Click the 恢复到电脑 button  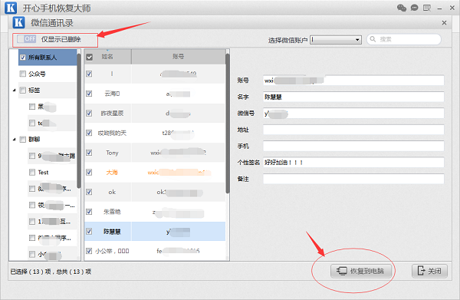(x=361, y=271)
